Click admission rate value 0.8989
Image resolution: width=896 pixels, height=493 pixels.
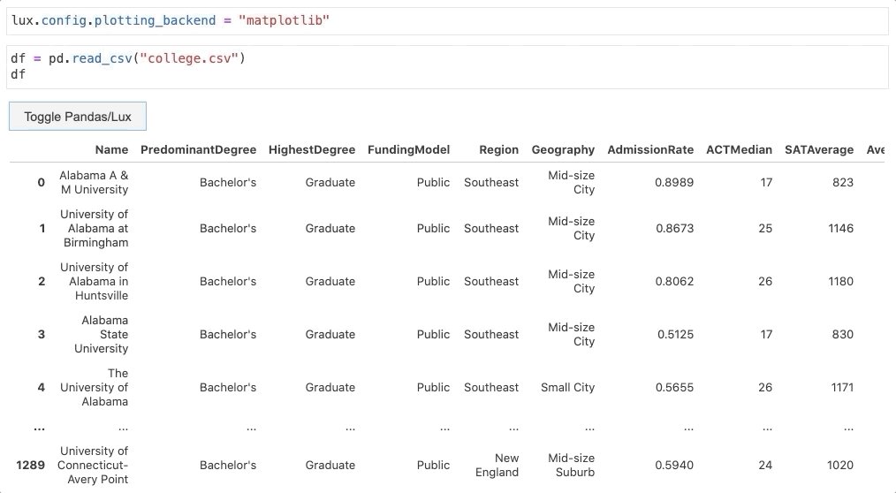tap(674, 182)
